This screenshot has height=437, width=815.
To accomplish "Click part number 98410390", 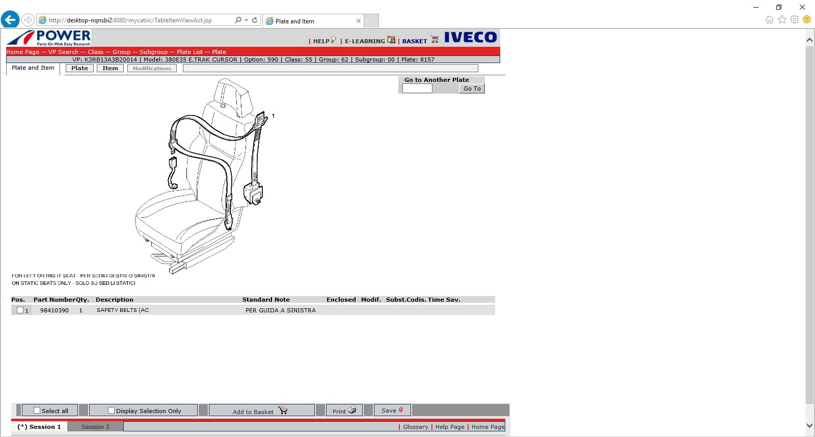I will point(55,310).
